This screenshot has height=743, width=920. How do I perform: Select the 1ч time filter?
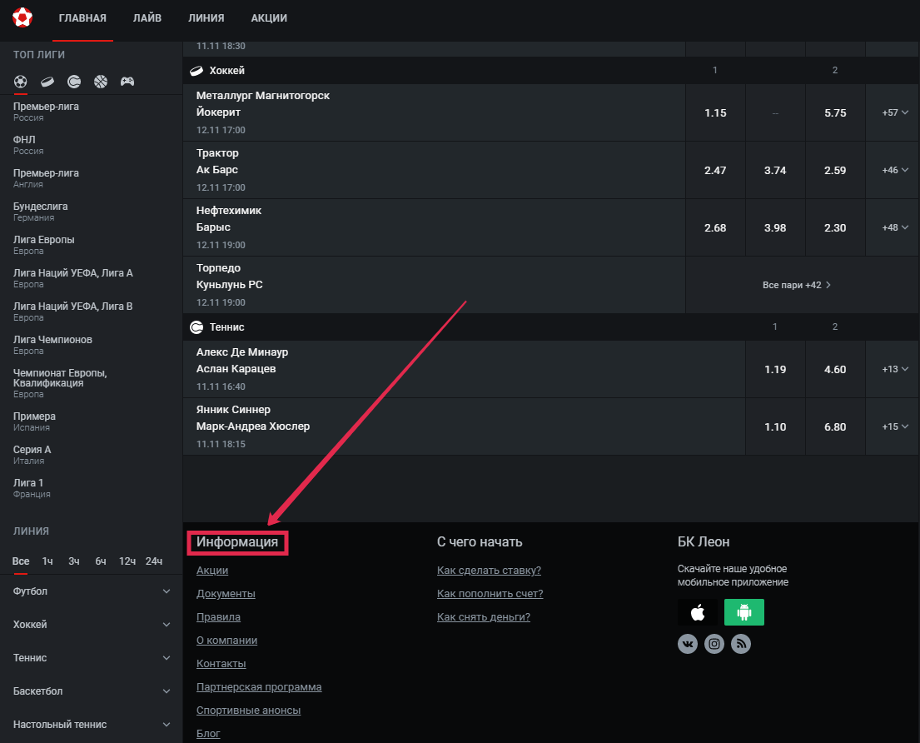click(47, 561)
